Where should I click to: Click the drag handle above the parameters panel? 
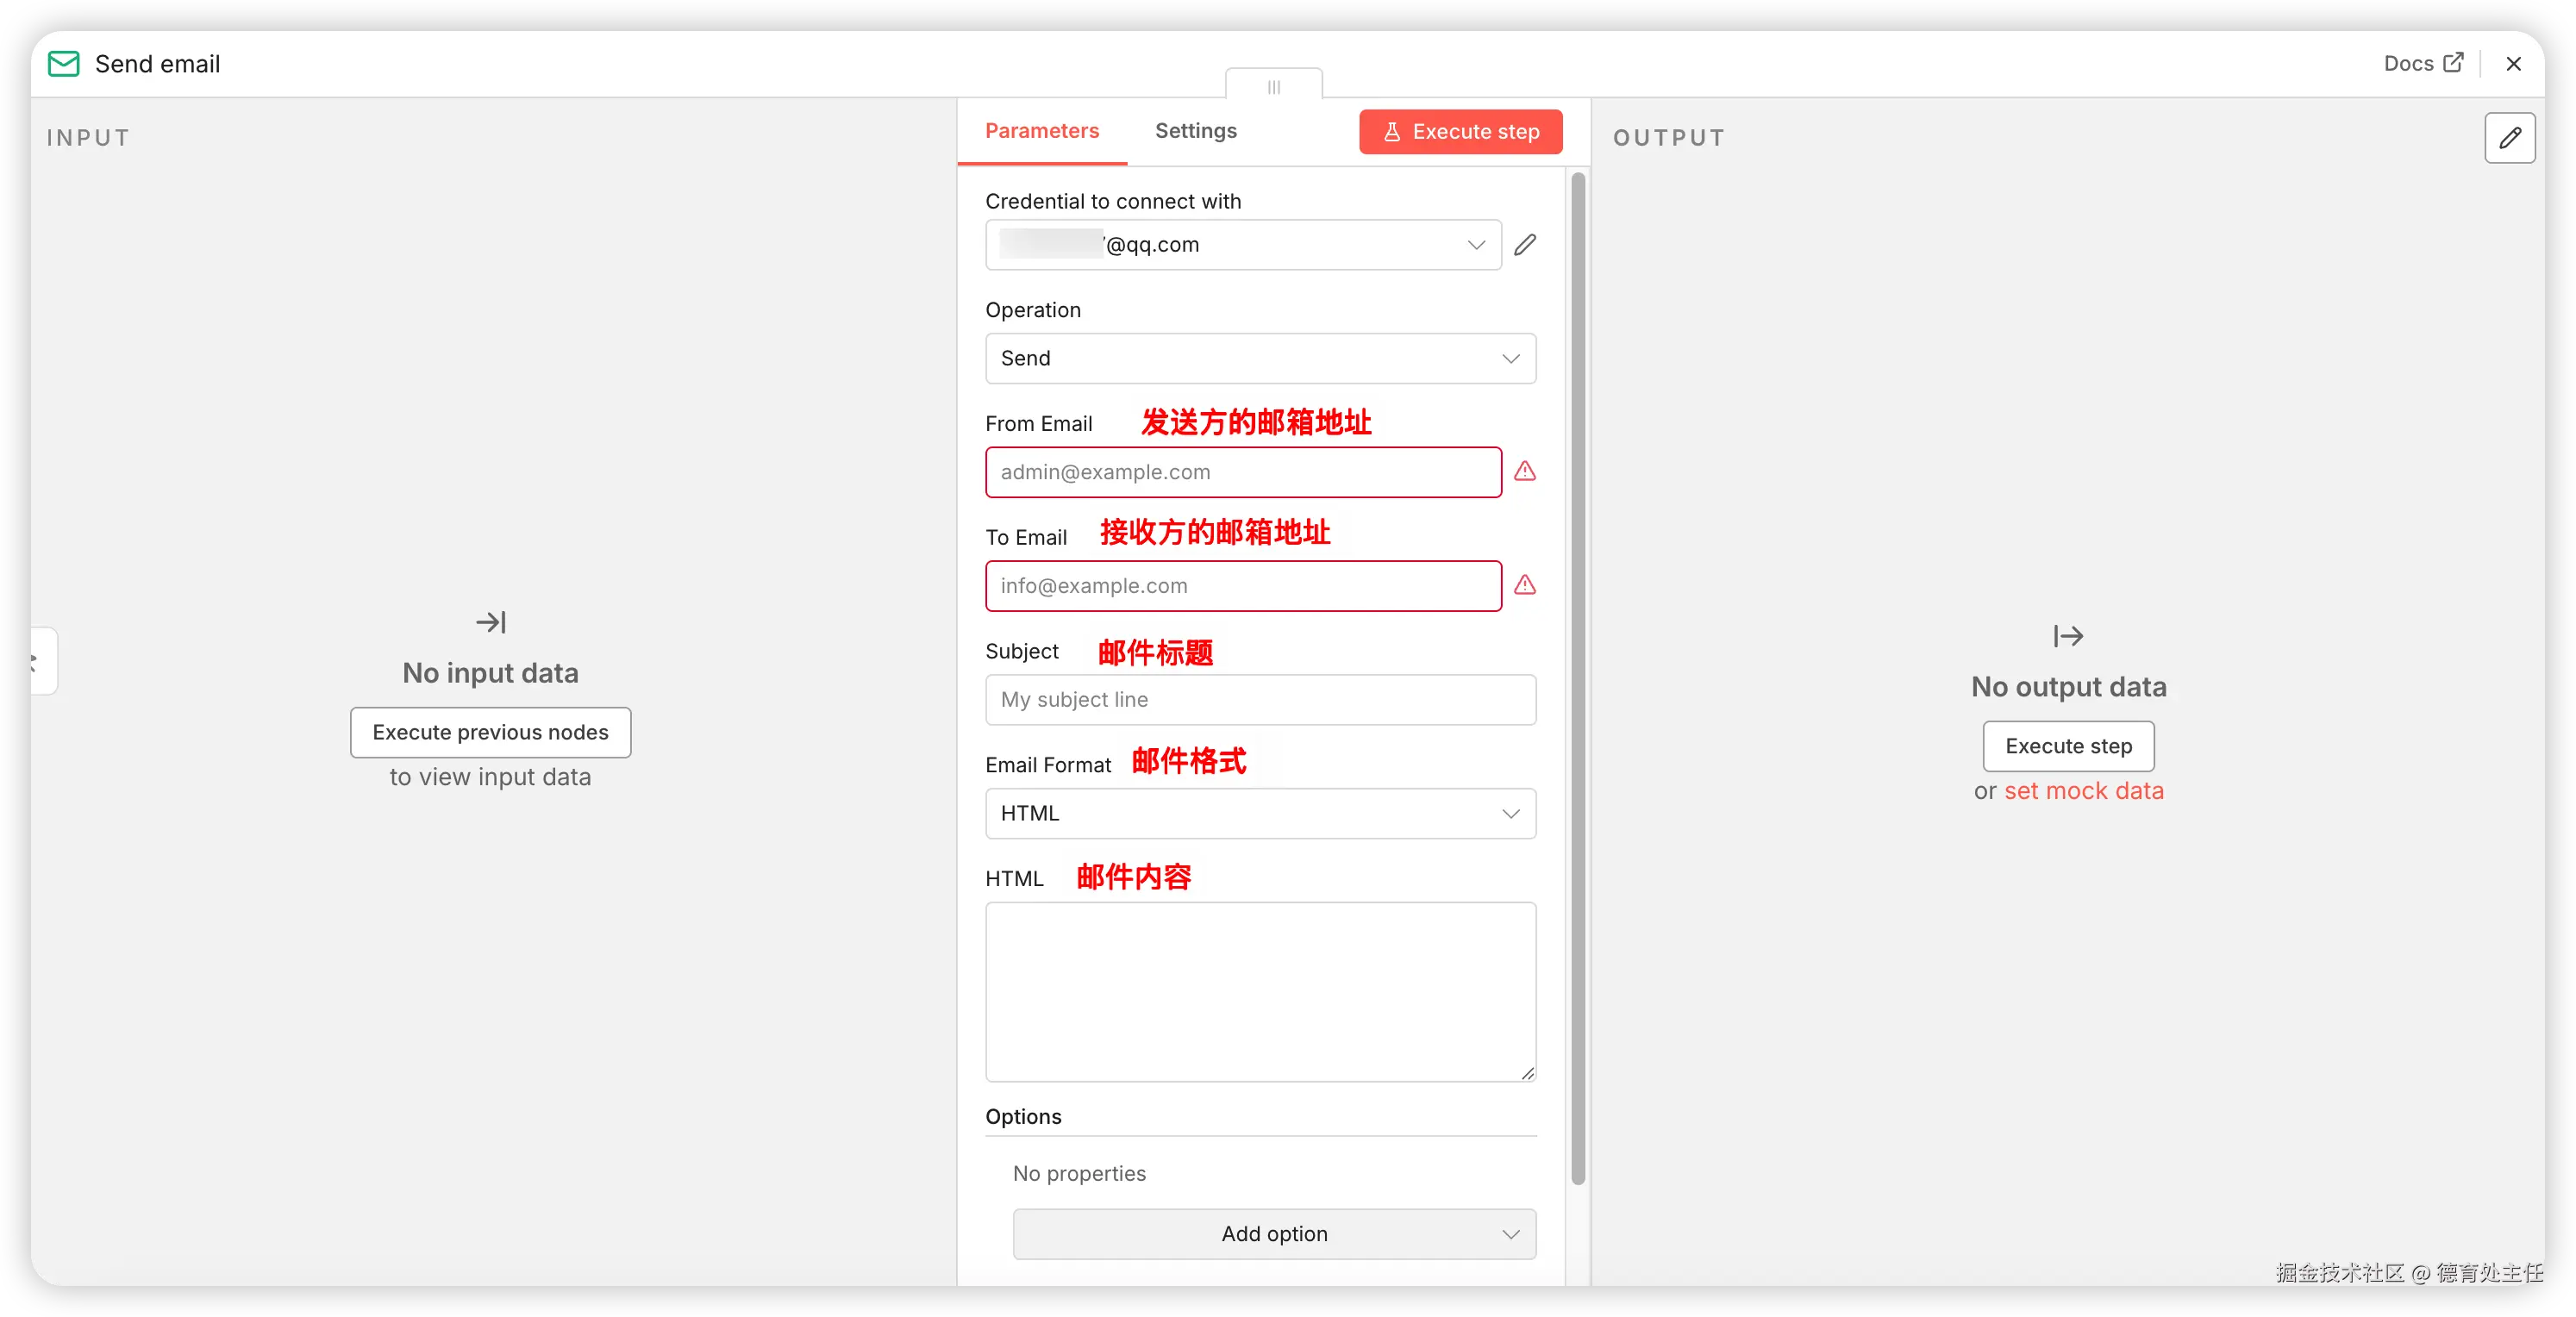pyautogui.click(x=1273, y=87)
